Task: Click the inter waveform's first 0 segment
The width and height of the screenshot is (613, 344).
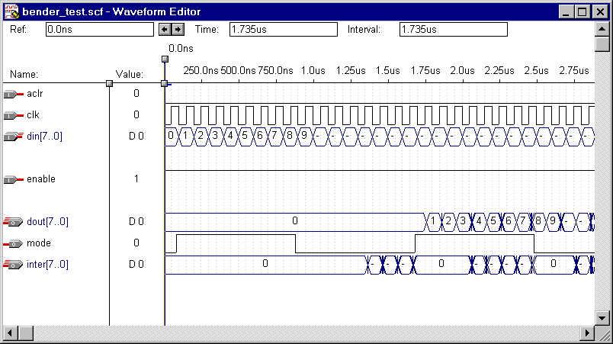Action: tap(265, 265)
